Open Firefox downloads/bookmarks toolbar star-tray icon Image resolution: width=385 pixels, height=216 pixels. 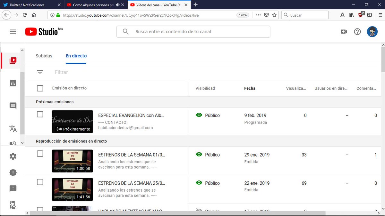pos(342,15)
